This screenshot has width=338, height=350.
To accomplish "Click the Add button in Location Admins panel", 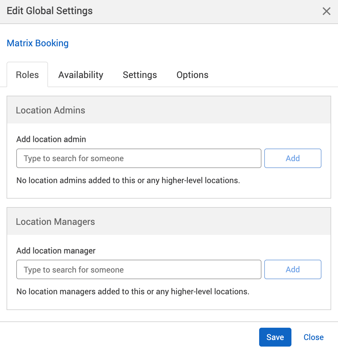I will tap(293, 158).
